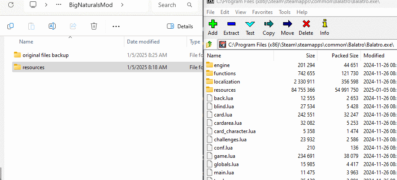Click the BigNaturalsMod breadcrumb segment
This screenshot has width=397, height=180.
[x=91, y=5]
